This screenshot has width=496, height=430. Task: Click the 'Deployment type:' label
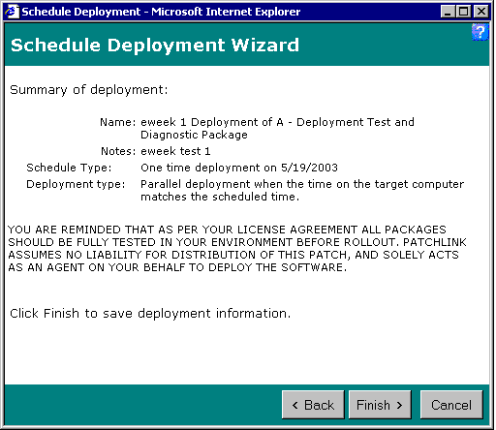(x=76, y=184)
